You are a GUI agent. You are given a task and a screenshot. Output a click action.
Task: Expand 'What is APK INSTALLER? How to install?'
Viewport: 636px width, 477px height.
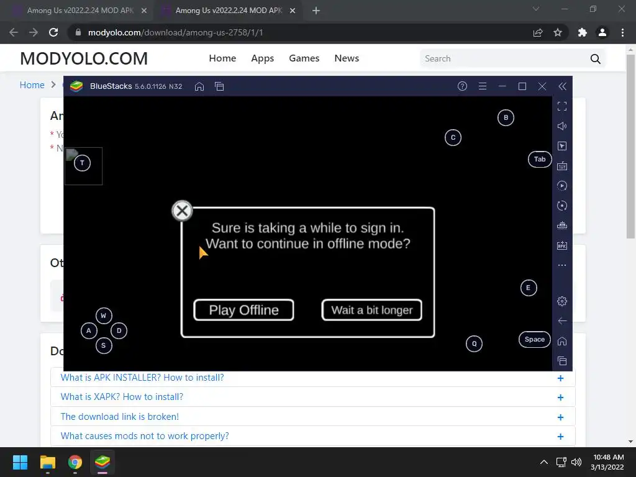pos(313,378)
